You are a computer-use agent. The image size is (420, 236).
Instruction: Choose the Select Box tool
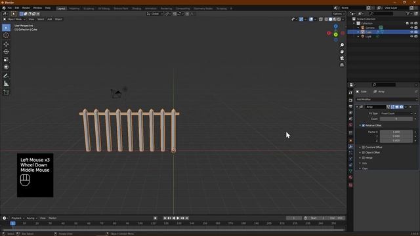(x=6, y=28)
